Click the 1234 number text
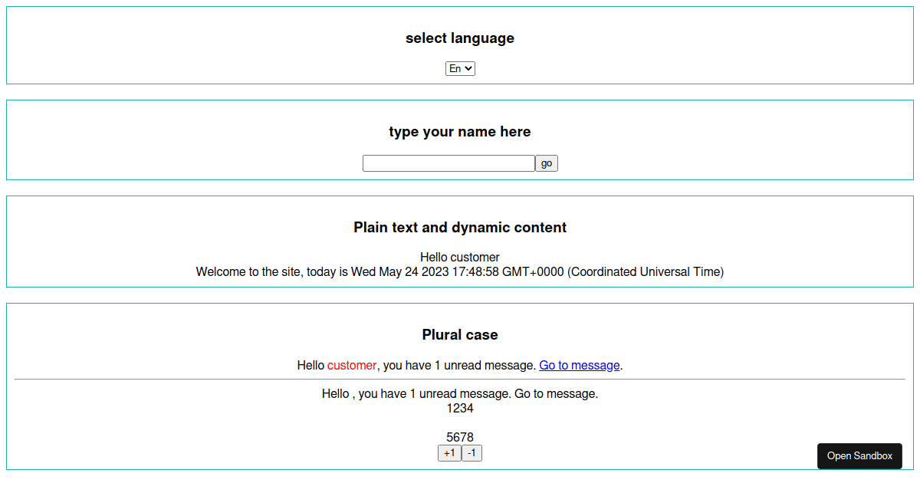Viewport: 920px width, 483px height. (460, 409)
